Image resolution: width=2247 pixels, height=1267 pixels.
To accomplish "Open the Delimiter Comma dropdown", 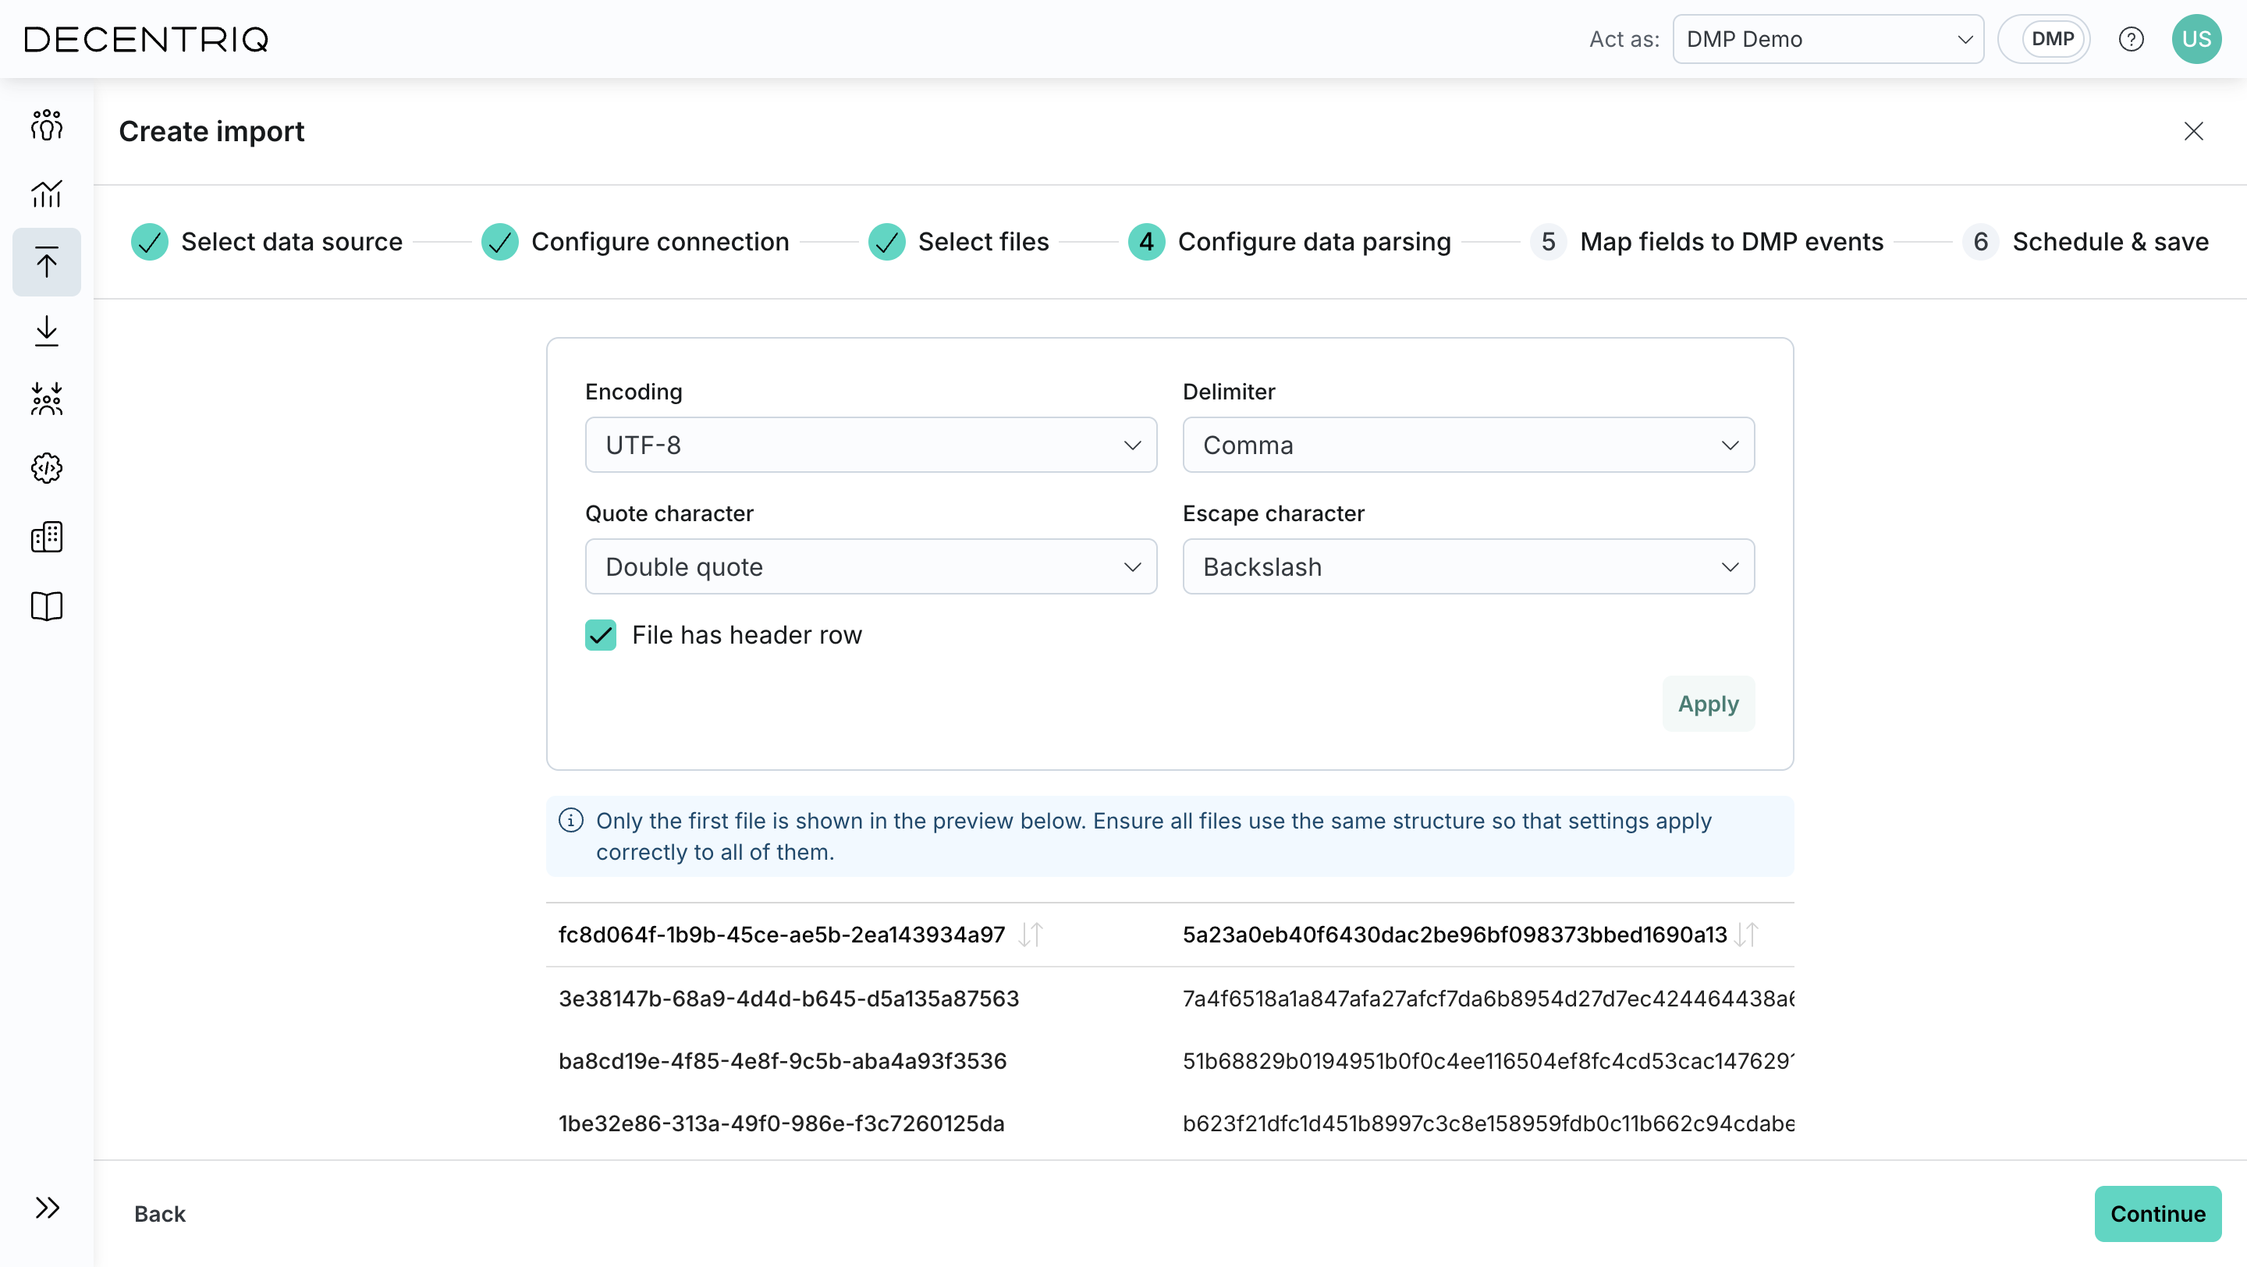I will tap(1468, 445).
